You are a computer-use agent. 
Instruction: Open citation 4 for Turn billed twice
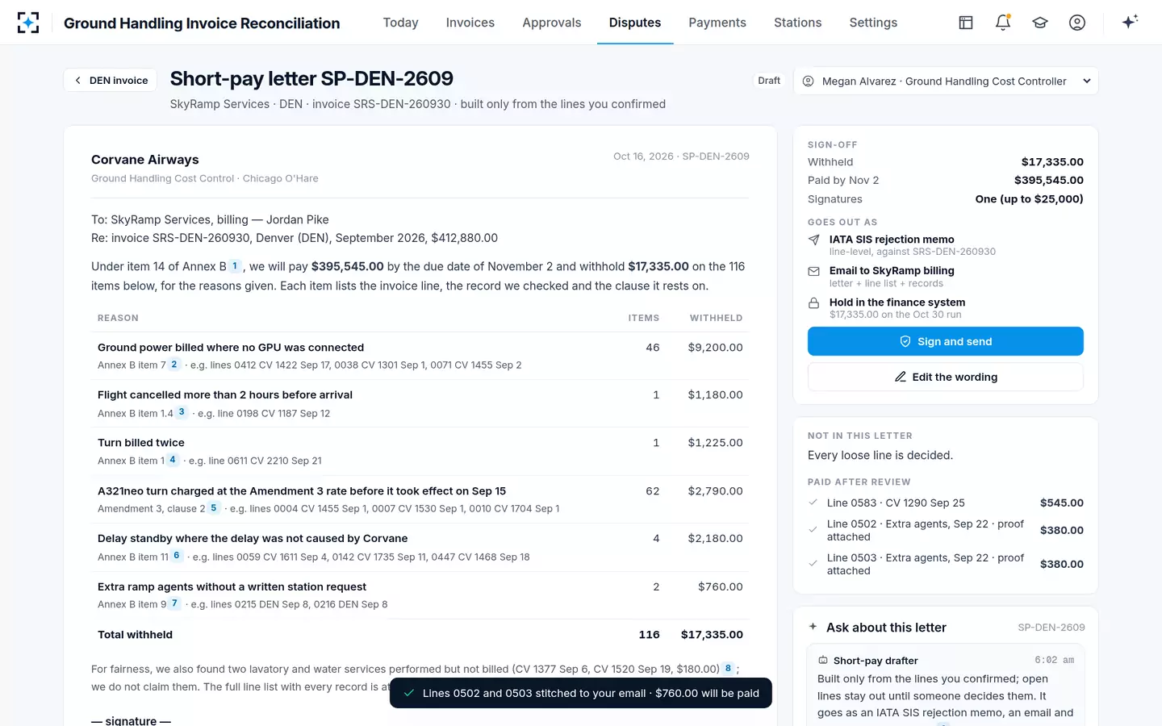(173, 460)
